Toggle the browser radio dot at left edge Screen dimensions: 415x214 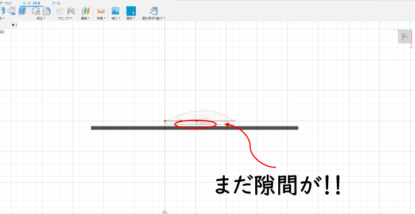(2, 32)
